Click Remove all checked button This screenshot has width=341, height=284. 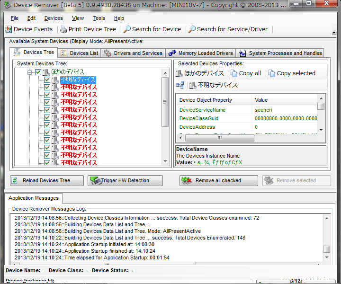[x=218, y=180]
